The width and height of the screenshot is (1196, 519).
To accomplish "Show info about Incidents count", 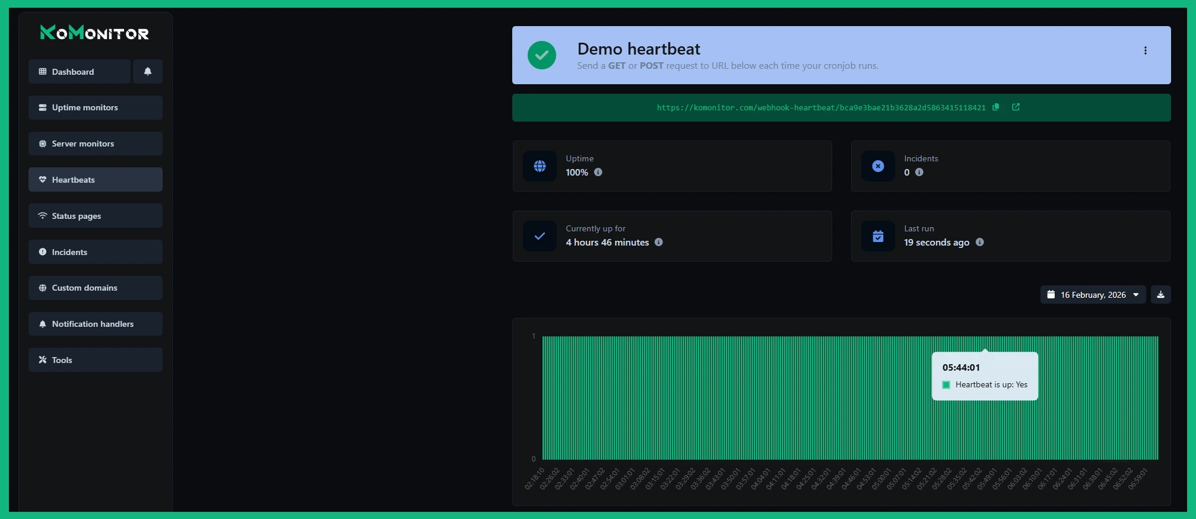I will [x=919, y=172].
